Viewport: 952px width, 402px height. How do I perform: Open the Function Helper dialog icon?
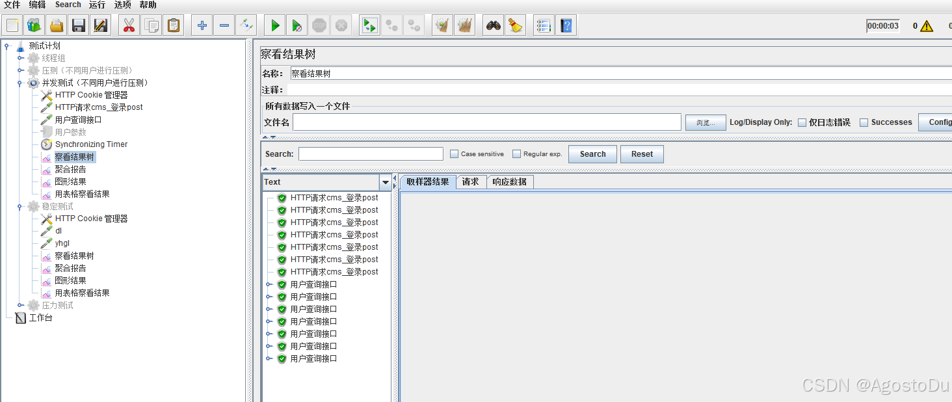point(544,25)
